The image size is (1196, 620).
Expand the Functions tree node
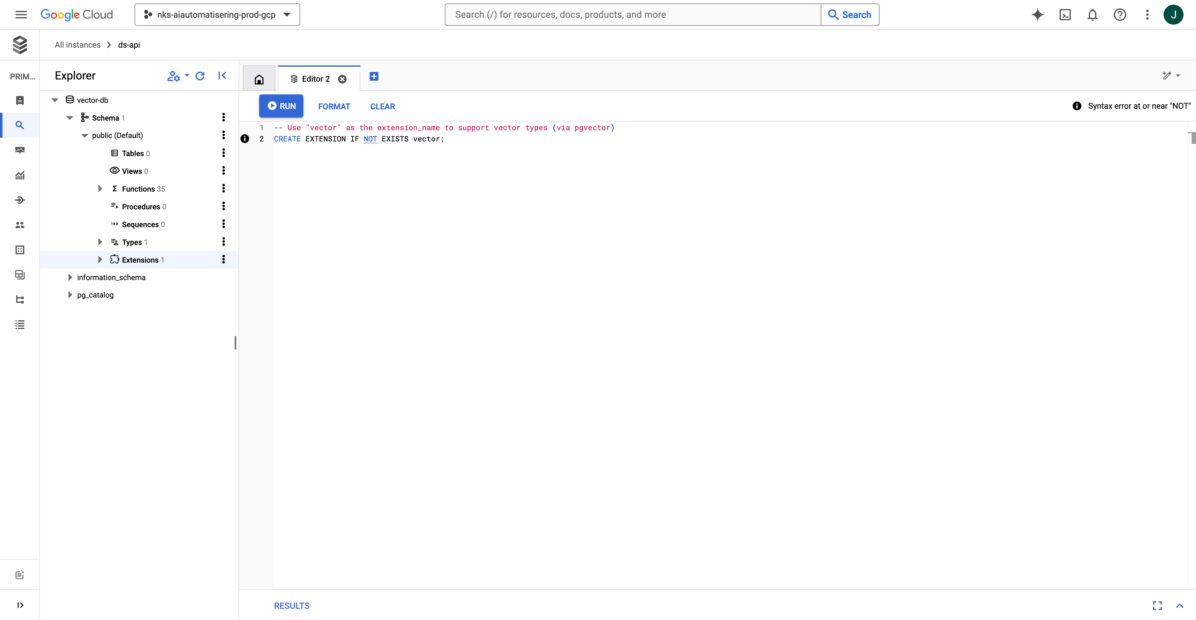pos(100,188)
